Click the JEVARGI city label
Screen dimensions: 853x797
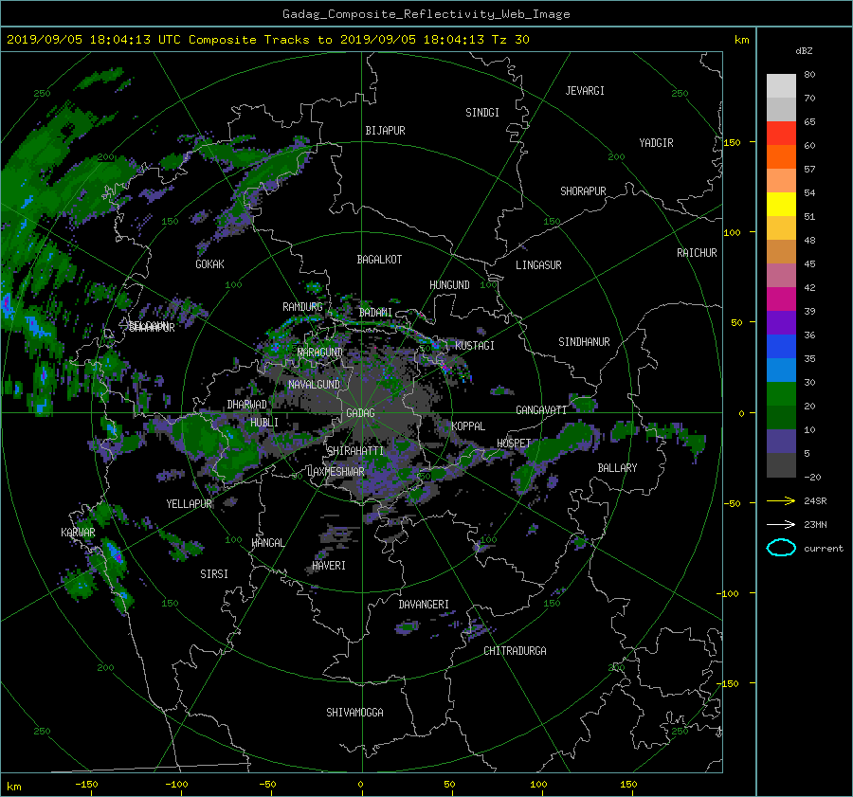[x=585, y=91]
